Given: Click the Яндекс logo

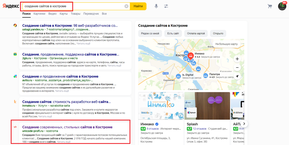Looking at the screenshot, I should tap(11, 6).
